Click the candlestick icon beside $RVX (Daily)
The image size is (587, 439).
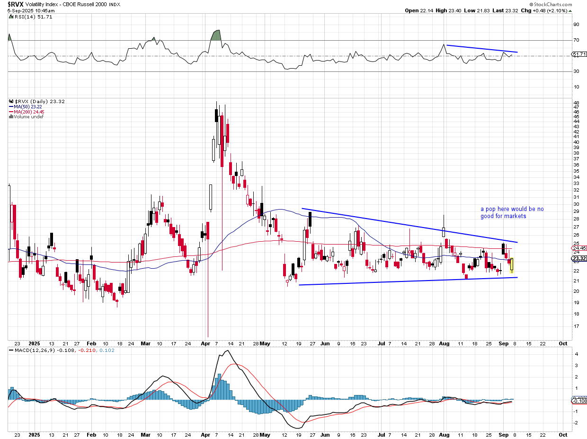10,101
